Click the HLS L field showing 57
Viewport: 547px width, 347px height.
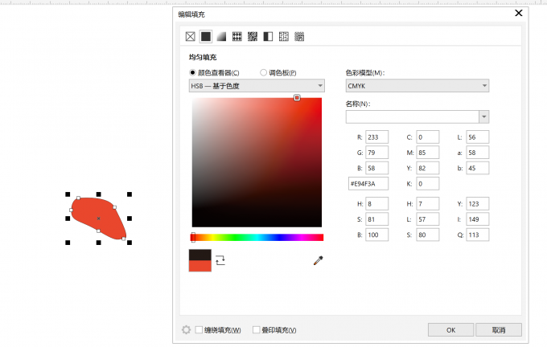[428, 219]
